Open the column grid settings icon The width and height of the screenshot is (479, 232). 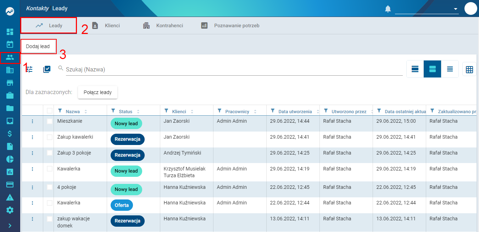click(x=469, y=69)
